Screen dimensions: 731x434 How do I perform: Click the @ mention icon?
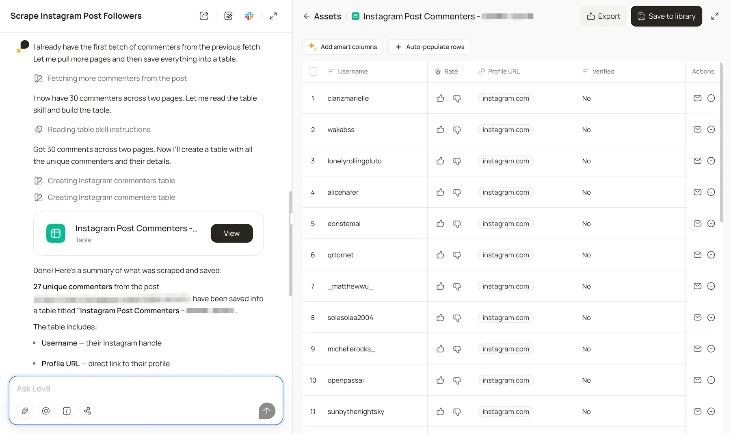[46, 411]
